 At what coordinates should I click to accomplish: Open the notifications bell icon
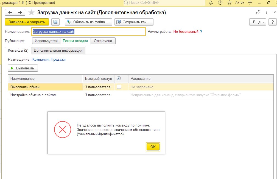pyautogui.click(x=211, y=3)
